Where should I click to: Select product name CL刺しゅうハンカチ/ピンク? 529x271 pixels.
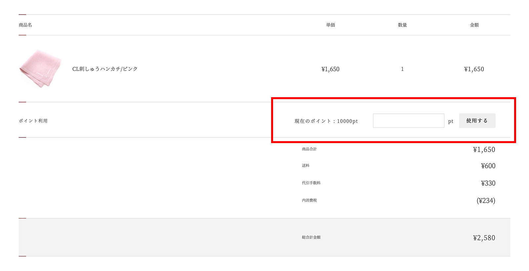pos(105,69)
